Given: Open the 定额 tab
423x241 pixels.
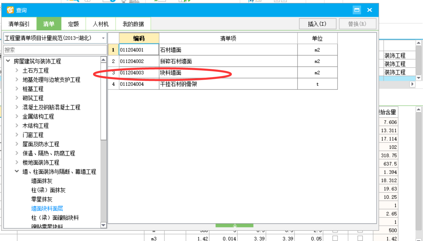Looking at the screenshot, I should [74, 24].
